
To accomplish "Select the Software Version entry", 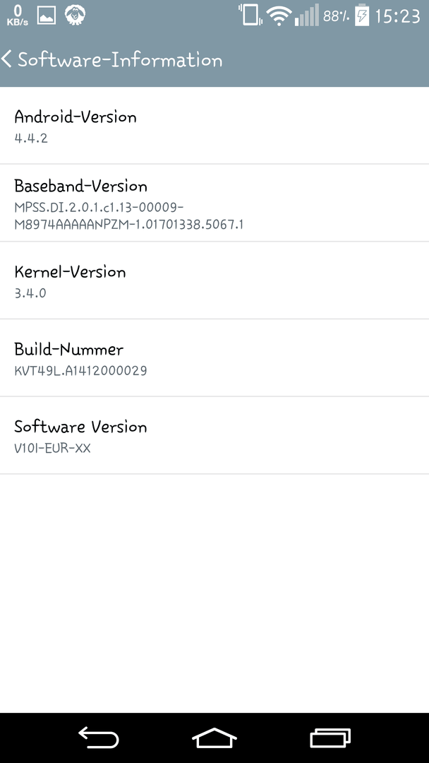I will click(214, 435).
